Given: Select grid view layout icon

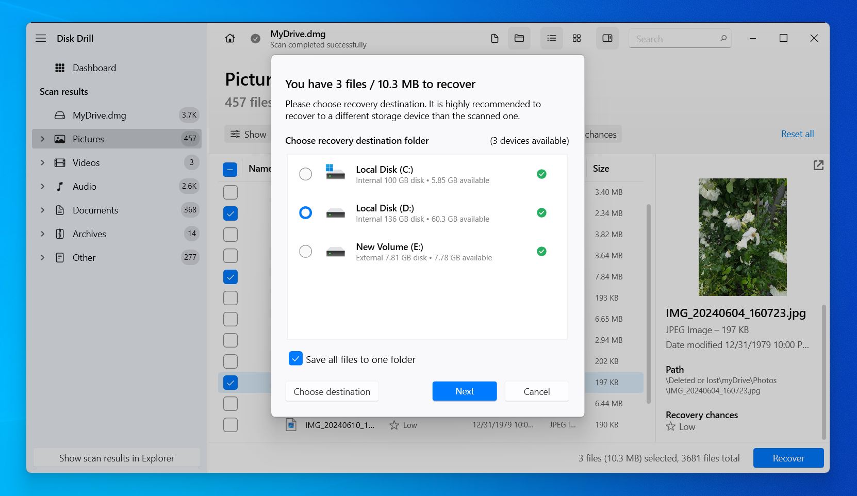Looking at the screenshot, I should coord(577,38).
